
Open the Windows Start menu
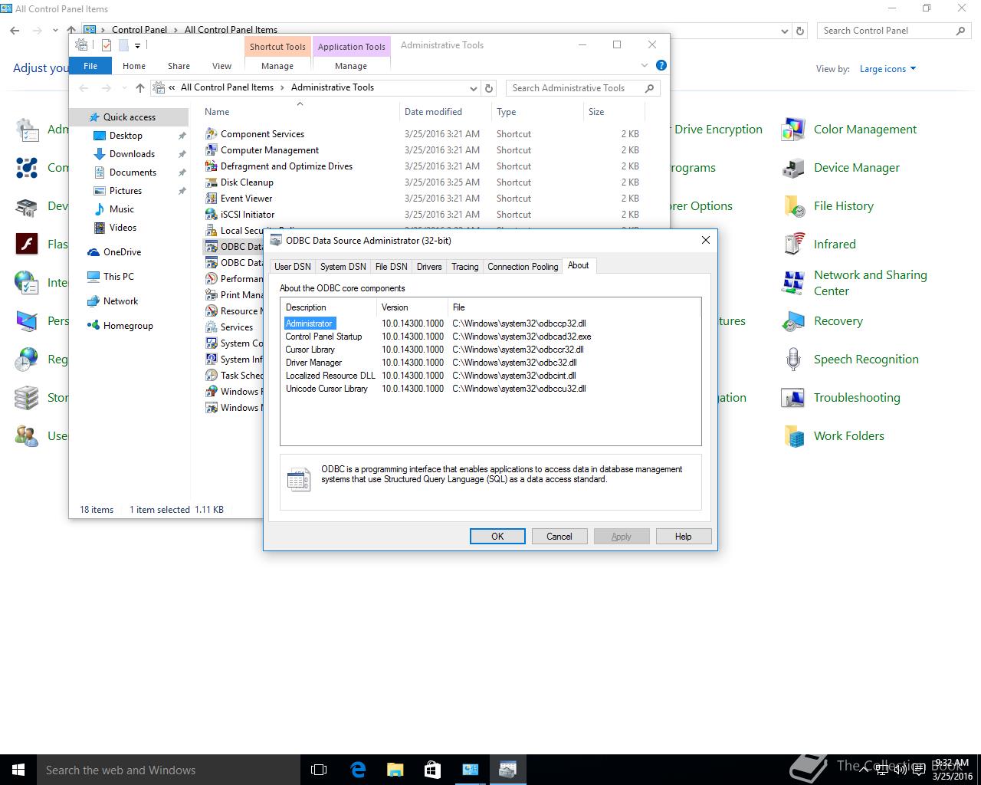coord(18,770)
